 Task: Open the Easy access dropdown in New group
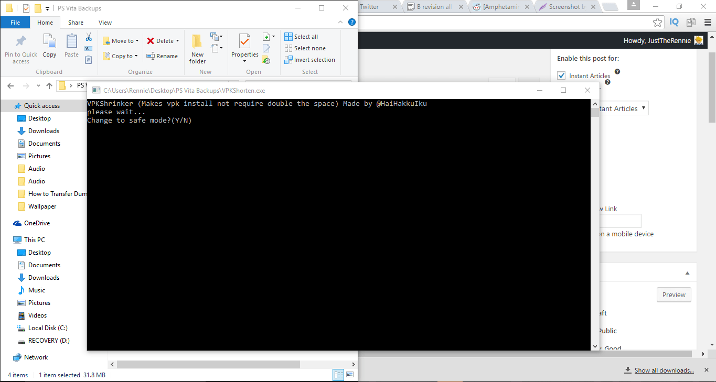tap(216, 48)
